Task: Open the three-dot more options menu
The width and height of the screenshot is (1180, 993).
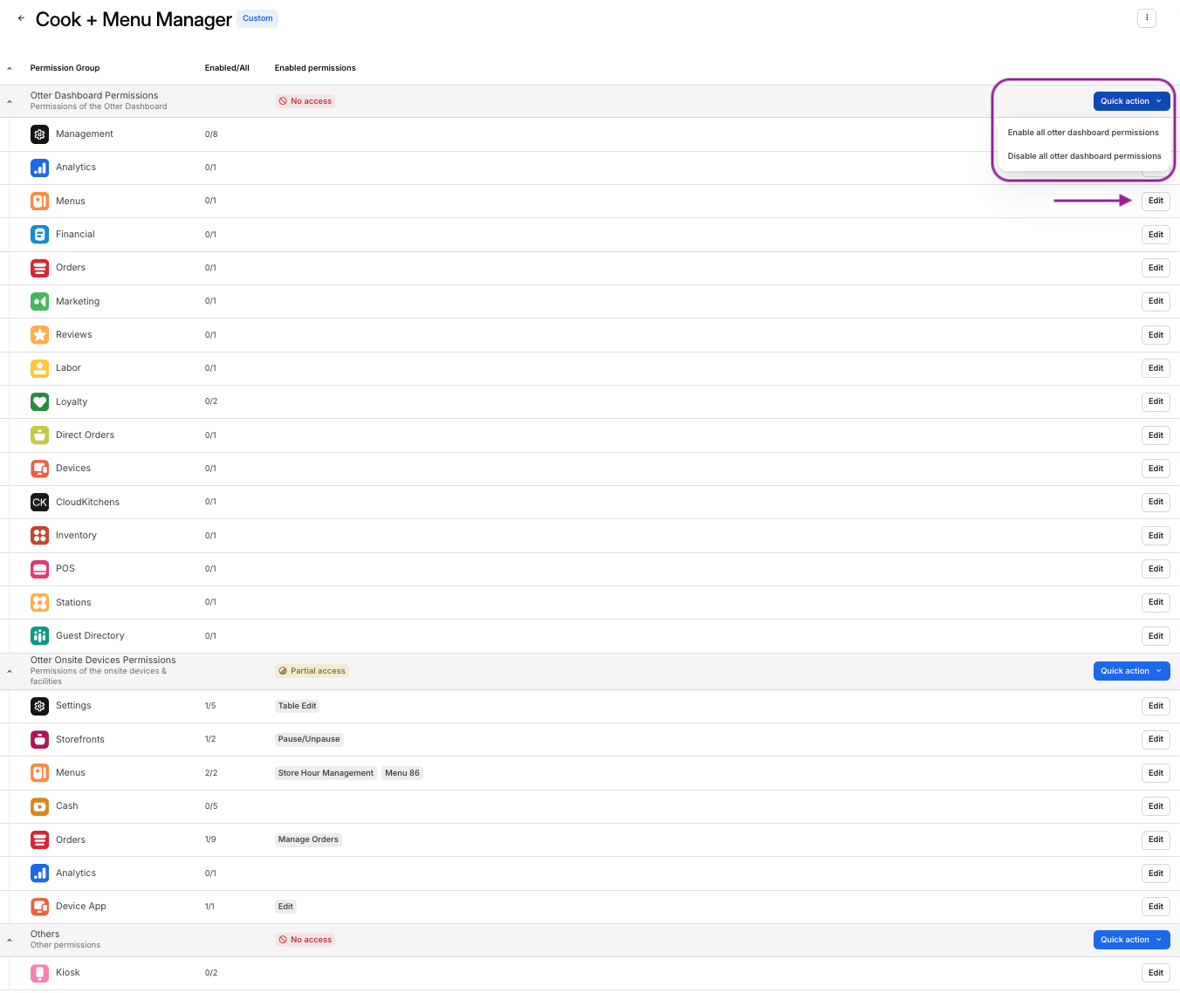Action: point(1146,18)
